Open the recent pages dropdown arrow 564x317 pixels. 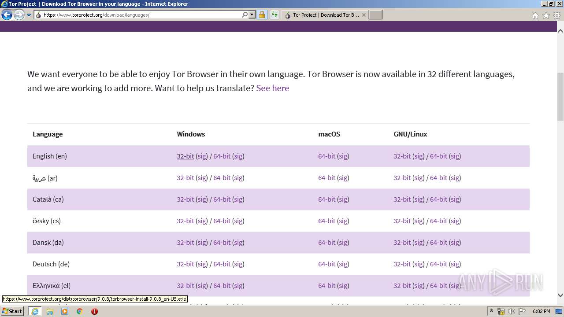(x=29, y=15)
